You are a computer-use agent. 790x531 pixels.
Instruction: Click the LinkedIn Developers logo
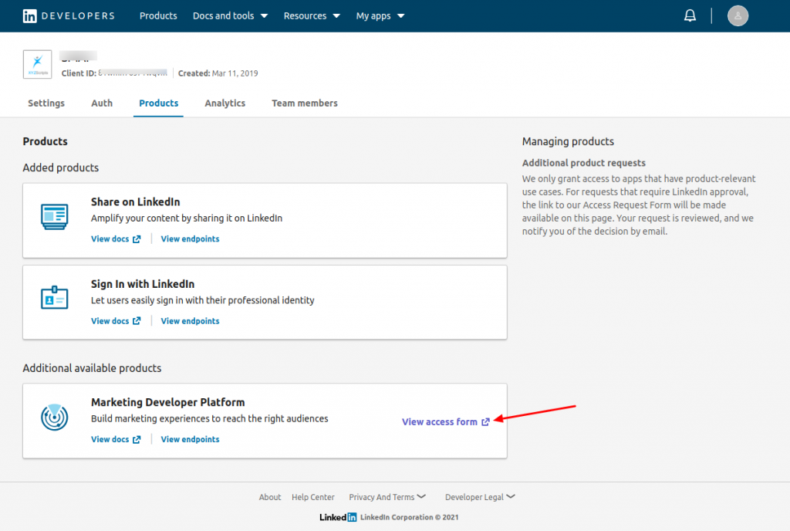click(68, 15)
